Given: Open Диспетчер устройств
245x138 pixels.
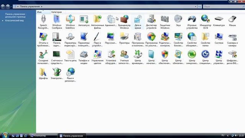Looking at the screenshot, I should tap(151, 22).
